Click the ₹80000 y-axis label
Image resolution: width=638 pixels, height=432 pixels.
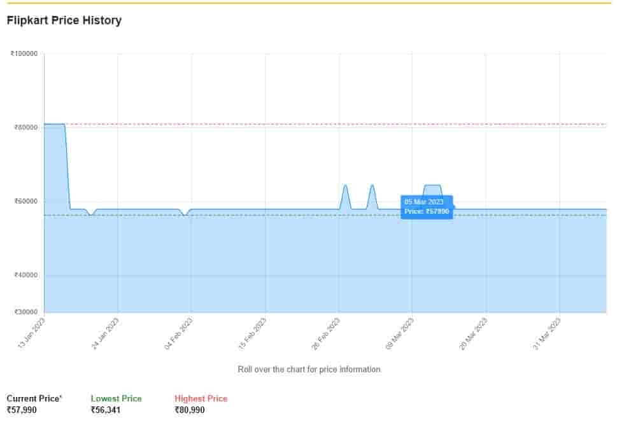pyautogui.click(x=26, y=128)
